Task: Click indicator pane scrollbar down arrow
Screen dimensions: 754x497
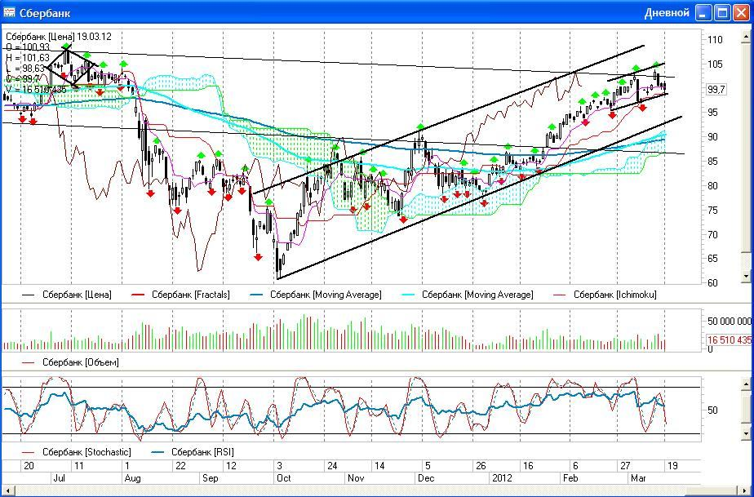Action: click(747, 434)
